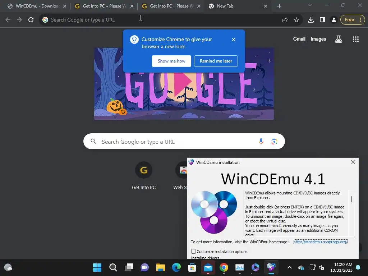Viewport: 368px width, 276px height.
Task: Open the Chrome downloads icon
Action: tap(311, 20)
